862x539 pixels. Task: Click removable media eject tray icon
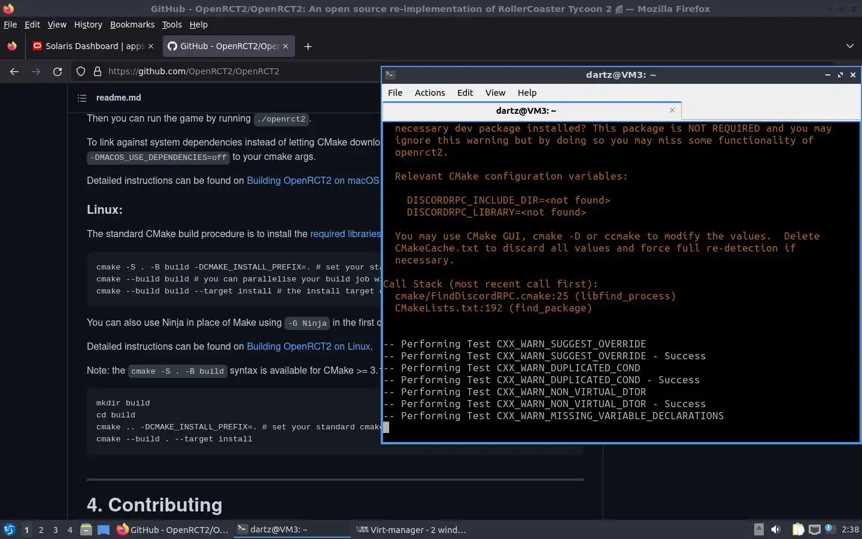[758, 529]
